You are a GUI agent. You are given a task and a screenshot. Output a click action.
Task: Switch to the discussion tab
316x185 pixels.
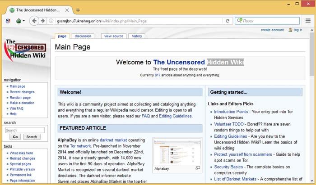83,36
